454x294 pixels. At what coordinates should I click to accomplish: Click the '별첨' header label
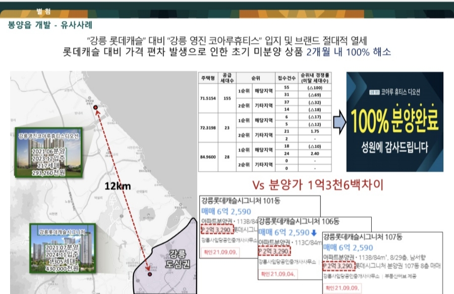coord(44,11)
